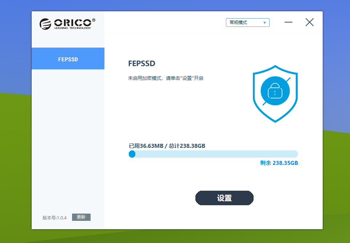The image size is (350, 243).
Task: Click the shield encryption status icon
Action: pos(275,94)
